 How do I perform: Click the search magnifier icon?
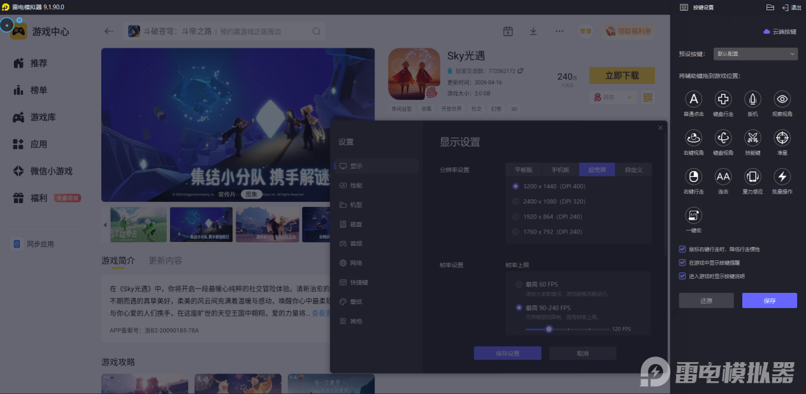[x=317, y=31]
